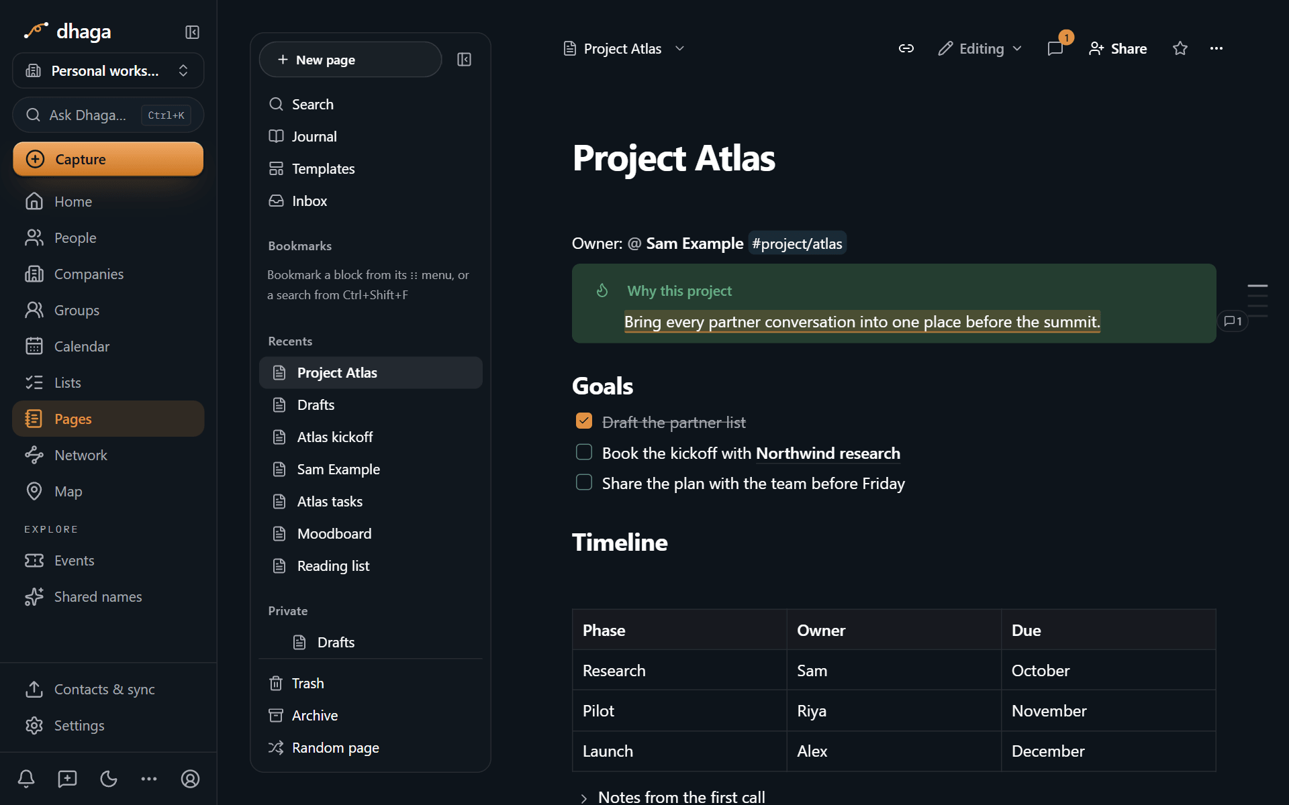
Task: Open Reading list page
Action: pyautogui.click(x=371, y=566)
